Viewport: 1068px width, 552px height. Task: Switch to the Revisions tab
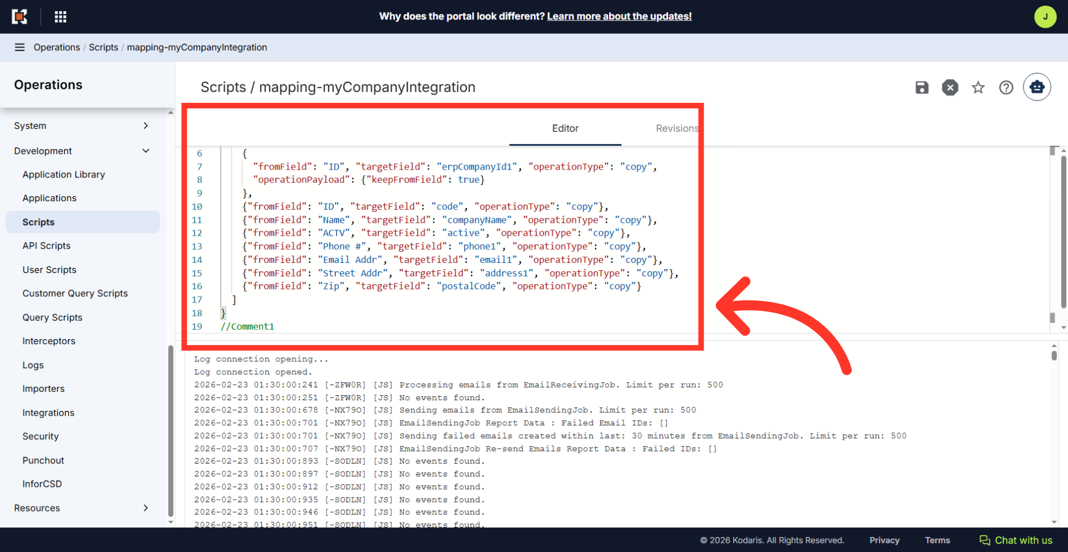[x=677, y=128]
